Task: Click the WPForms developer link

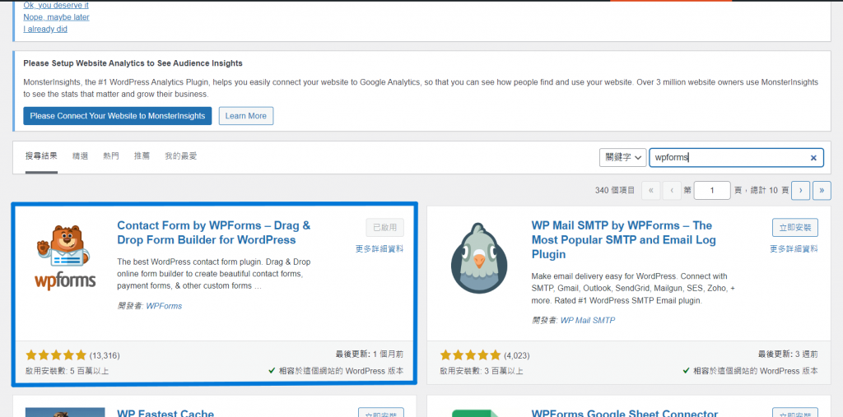Action: pyautogui.click(x=164, y=306)
